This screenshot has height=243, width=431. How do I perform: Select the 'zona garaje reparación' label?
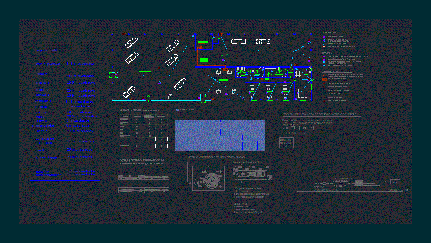click(x=45, y=141)
